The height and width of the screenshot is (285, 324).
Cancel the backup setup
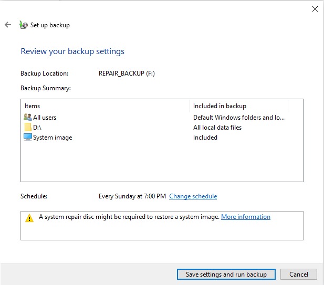298,274
